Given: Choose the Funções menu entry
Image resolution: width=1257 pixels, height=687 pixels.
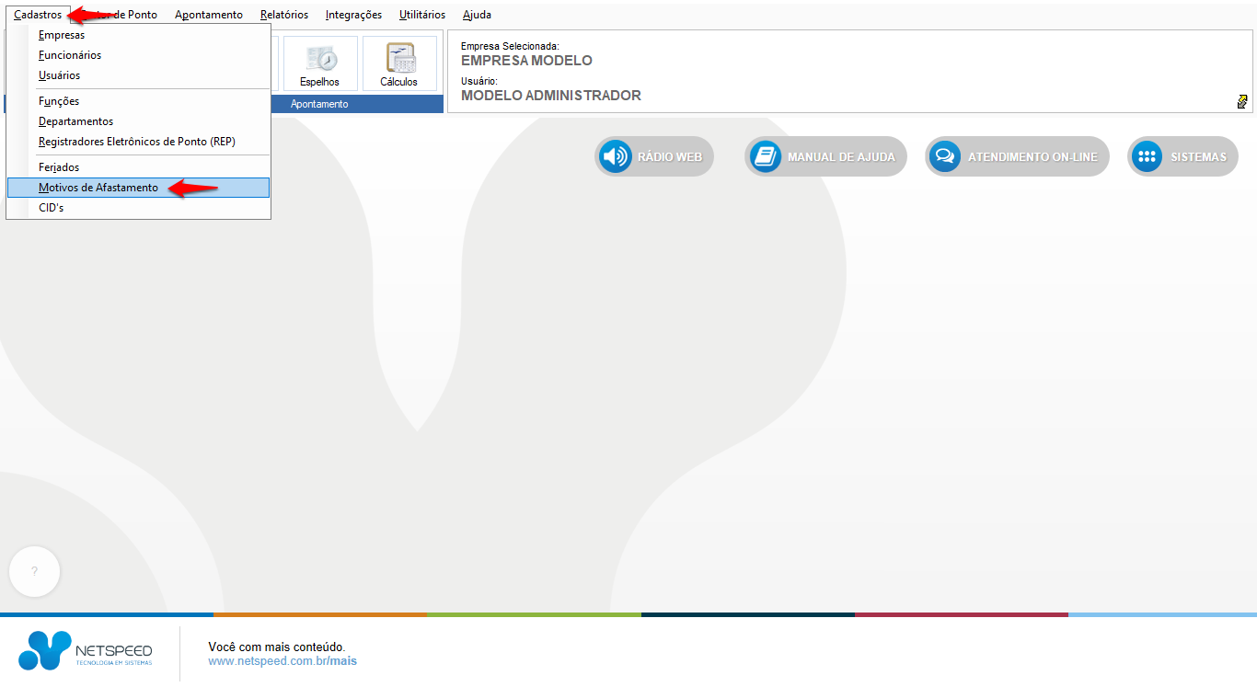Looking at the screenshot, I should pos(139,101).
